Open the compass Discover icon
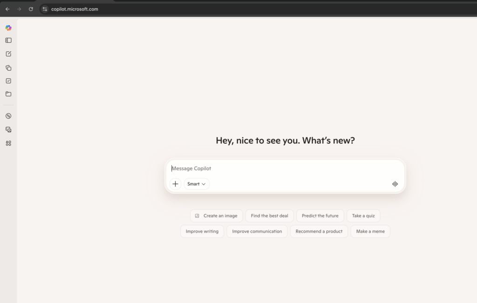Viewport: 477px width, 303px height. (8, 116)
